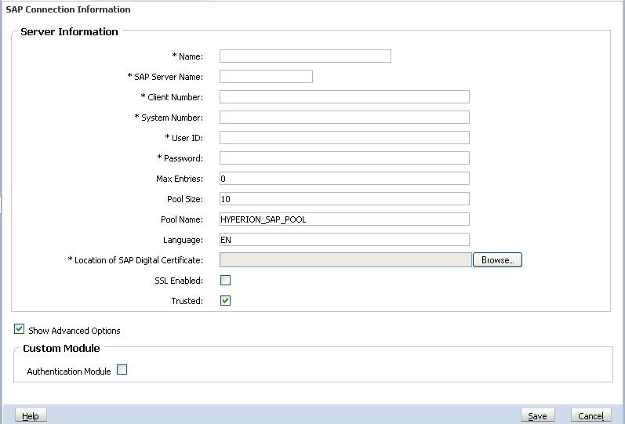Check the Authentication Module checkbox
The width and height of the screenshot is (625, 424).
pos(122,370)
